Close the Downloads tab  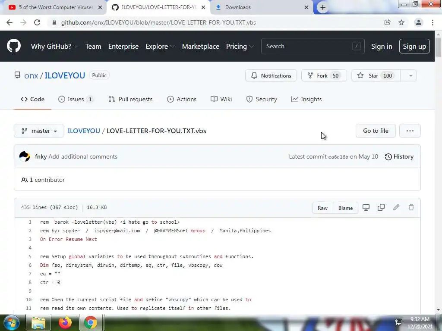coord(306,7)
